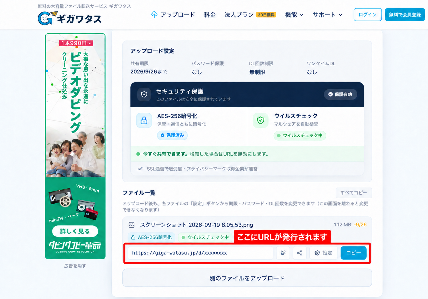Image resolution: width=428 pixels, height=299 pixels.
Task: Show the QR code for the file URL
Action: click(283, 253)
